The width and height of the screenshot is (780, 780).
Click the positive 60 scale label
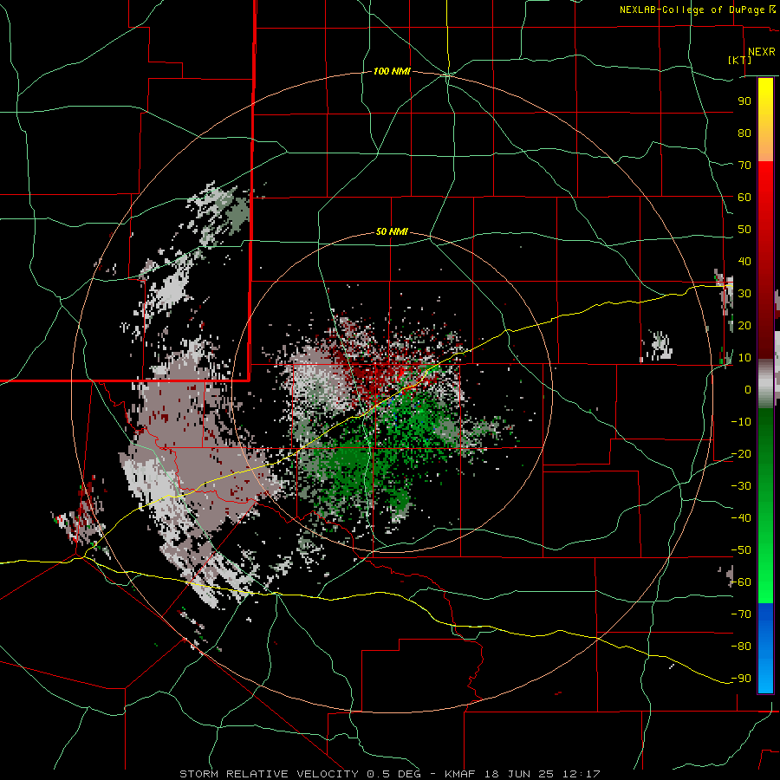[744, 197]
